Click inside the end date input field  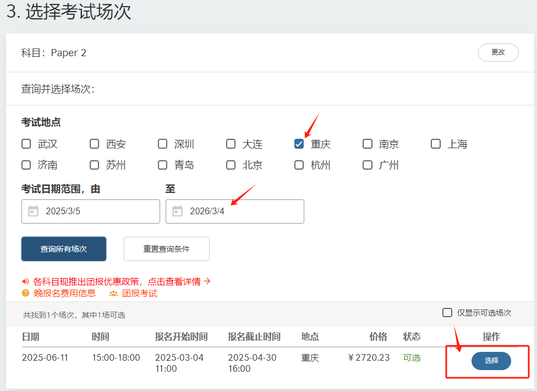point(242,211)
